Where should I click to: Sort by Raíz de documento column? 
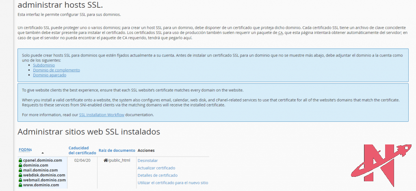click(x=117, y=150)
